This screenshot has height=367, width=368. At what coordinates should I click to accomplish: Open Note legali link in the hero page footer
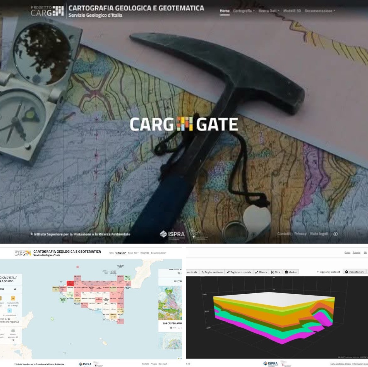pos(319,234)
